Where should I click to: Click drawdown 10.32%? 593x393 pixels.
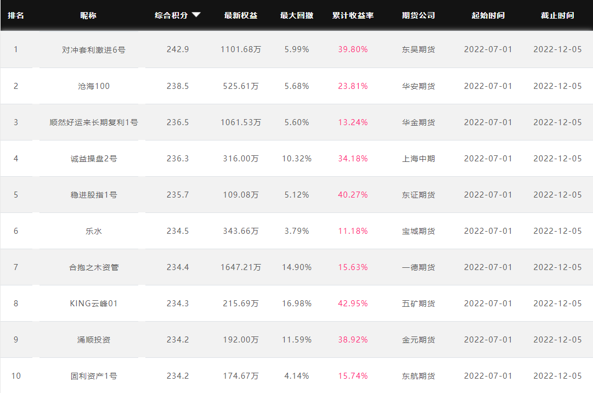tap(297, 159)
